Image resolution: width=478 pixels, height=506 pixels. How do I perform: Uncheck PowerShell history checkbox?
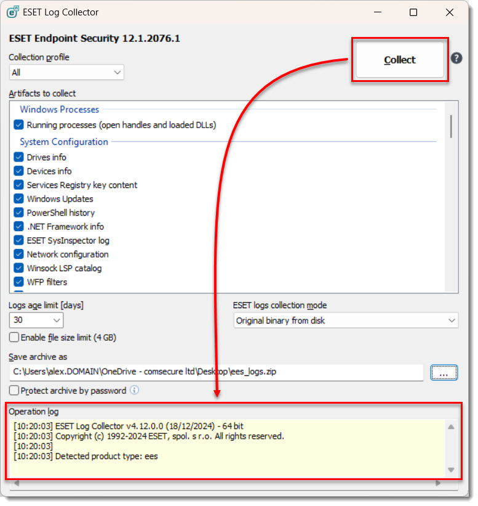coord(18,214)
